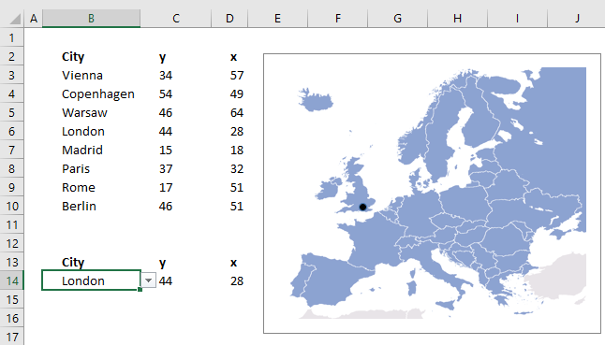Screen dimensions: 605x345
Task: Click Madrid's y value 15
Action: tap(166, 150)
